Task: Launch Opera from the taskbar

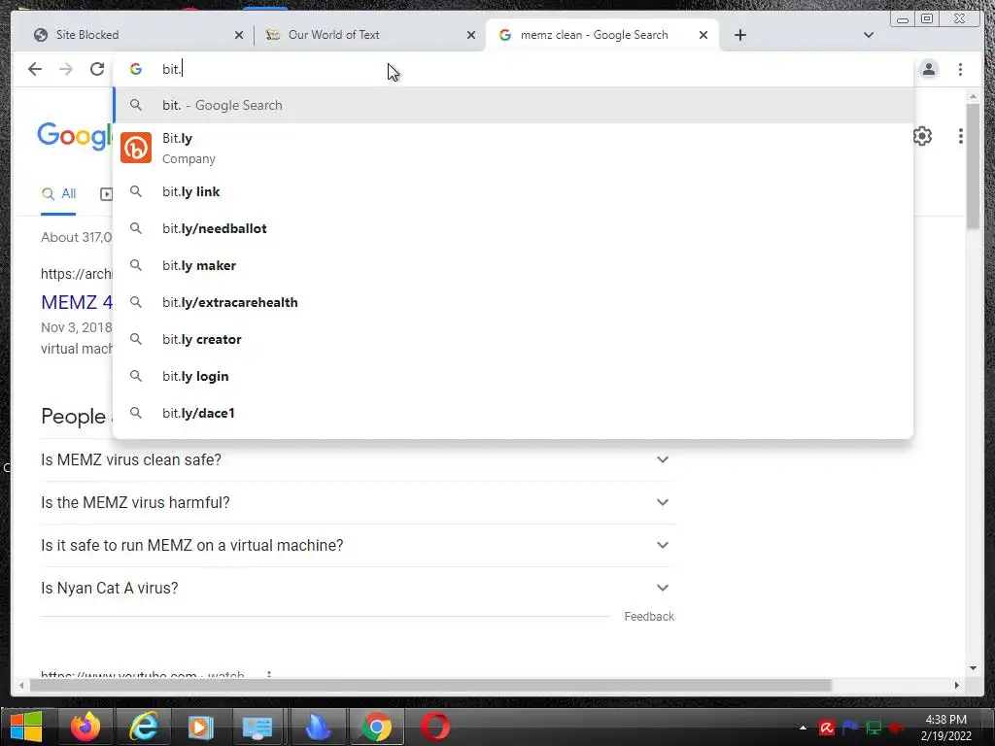Action: [435, 727]
